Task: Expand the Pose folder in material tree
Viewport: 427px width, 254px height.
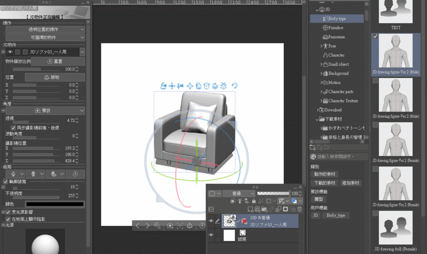Action: [x=322, y=46]
